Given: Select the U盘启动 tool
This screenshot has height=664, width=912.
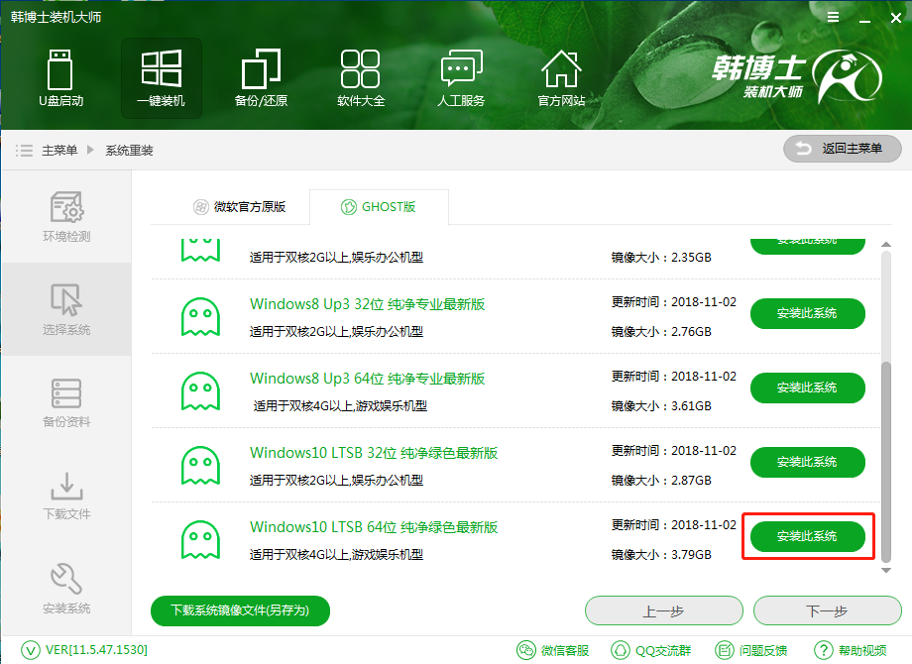Looking at the screenshot, I should click(61, 78).
